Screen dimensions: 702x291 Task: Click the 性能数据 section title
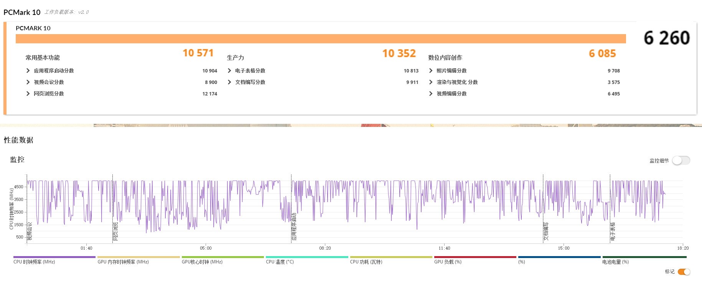tap(19, 140)
